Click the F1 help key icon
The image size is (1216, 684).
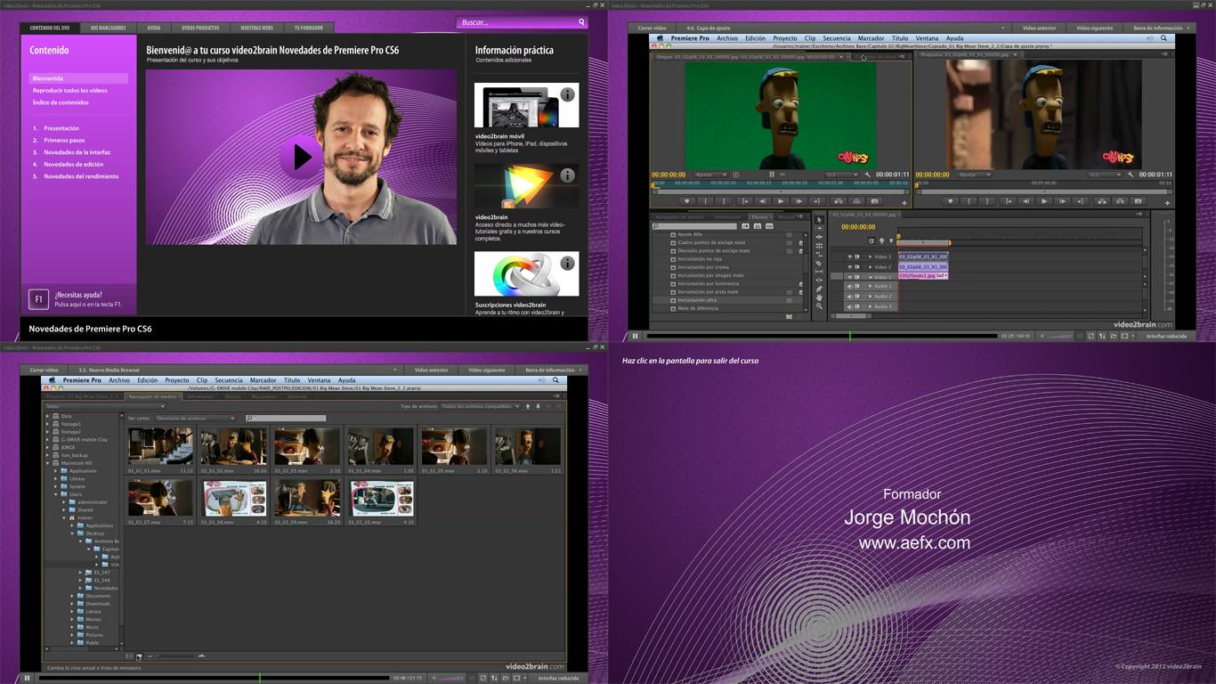(38, 299)
